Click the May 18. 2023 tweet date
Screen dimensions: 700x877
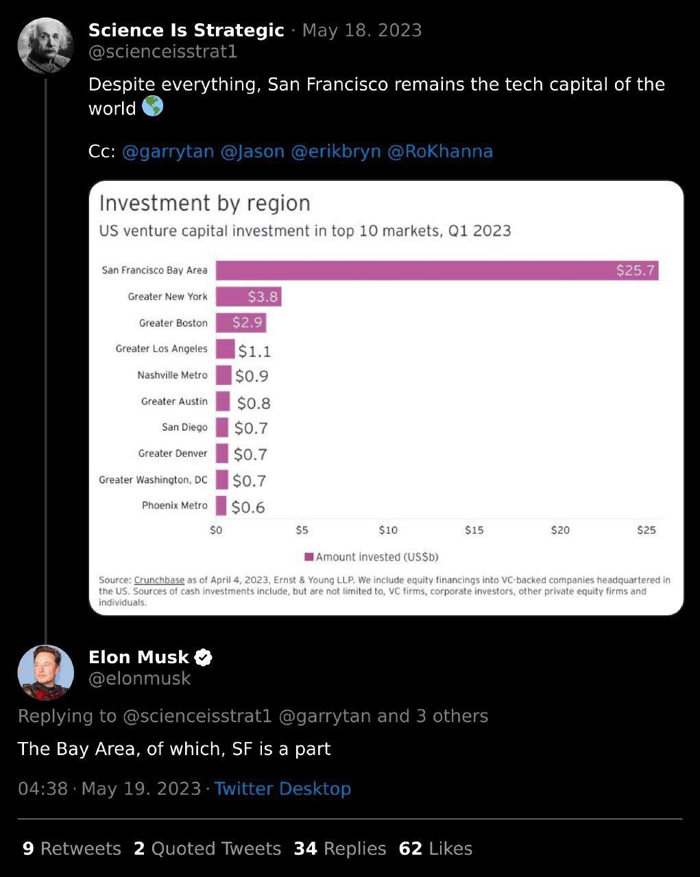(x=362, y=31)
